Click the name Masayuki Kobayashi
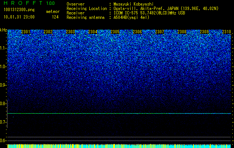 tap(134, 4)
